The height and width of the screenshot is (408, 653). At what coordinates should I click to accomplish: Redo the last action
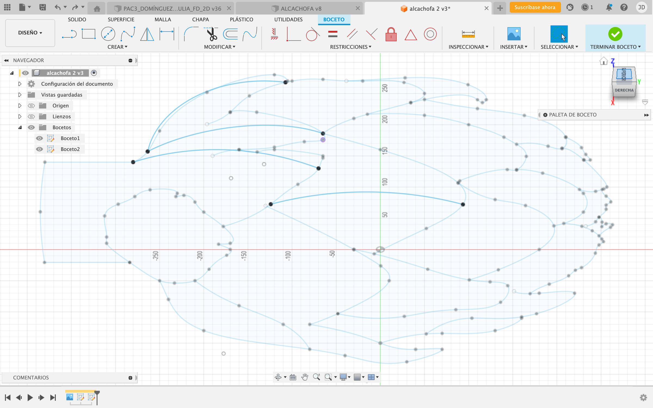pyautogui.click(x=75, y=7)
